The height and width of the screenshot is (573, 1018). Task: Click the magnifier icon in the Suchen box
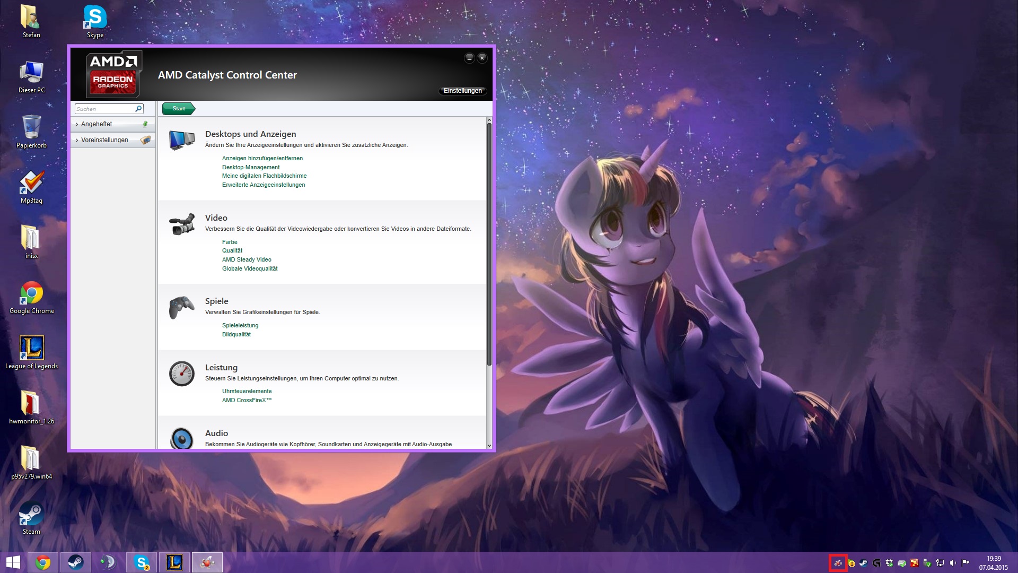pyautogui.click(x=138, y=109)
